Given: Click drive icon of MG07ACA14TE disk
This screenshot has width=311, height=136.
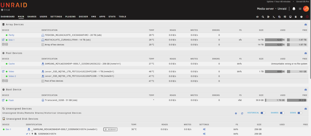Looking at the screenshot, I should click(43, 40).
